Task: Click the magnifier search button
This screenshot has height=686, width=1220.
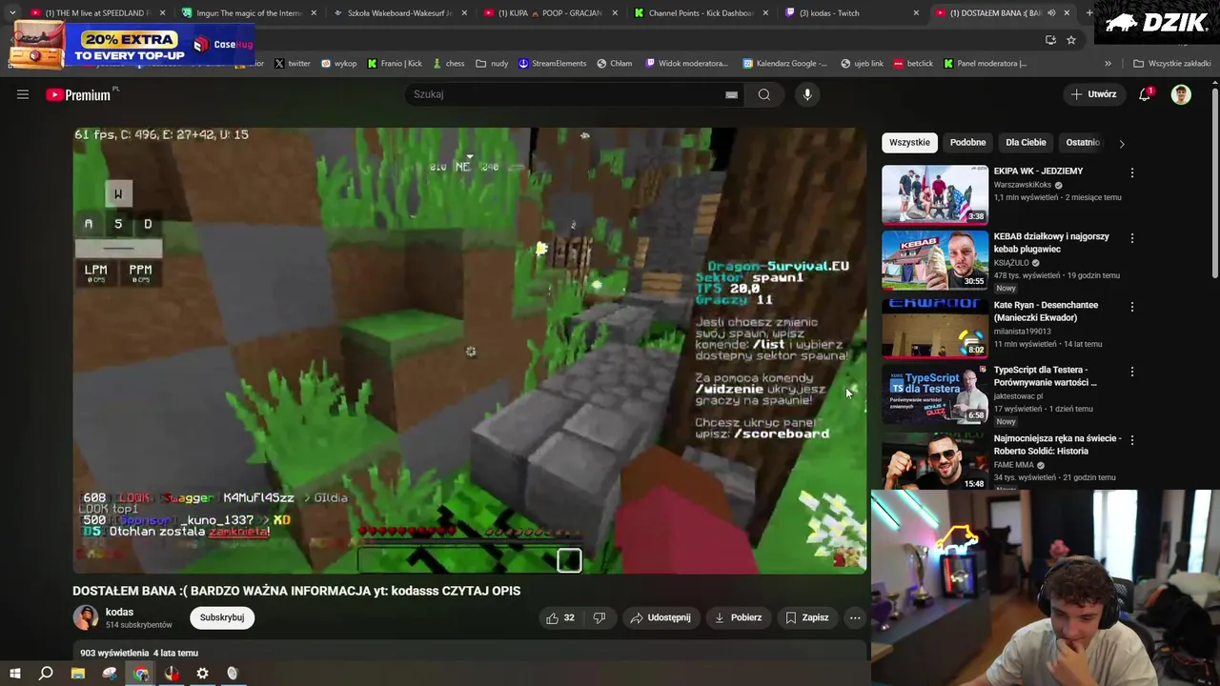Action: pyautogui.click(x=764, y=94)
